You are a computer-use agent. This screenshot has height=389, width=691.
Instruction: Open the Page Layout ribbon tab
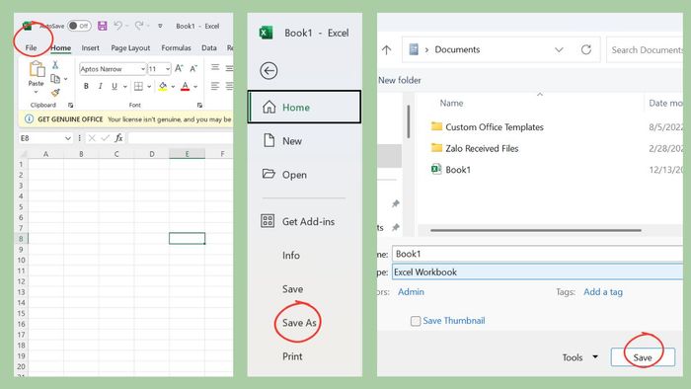pos(130,47)
